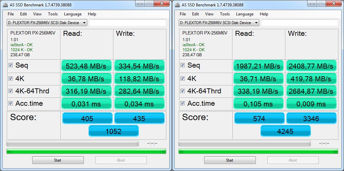Screen dimensions: 344x171
Task: Click AS SSD app icon in right title bar
Action: point(177,5)
